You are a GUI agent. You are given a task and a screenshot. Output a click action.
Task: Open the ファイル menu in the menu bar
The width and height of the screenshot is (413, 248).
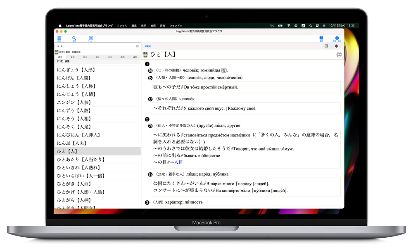122,26
